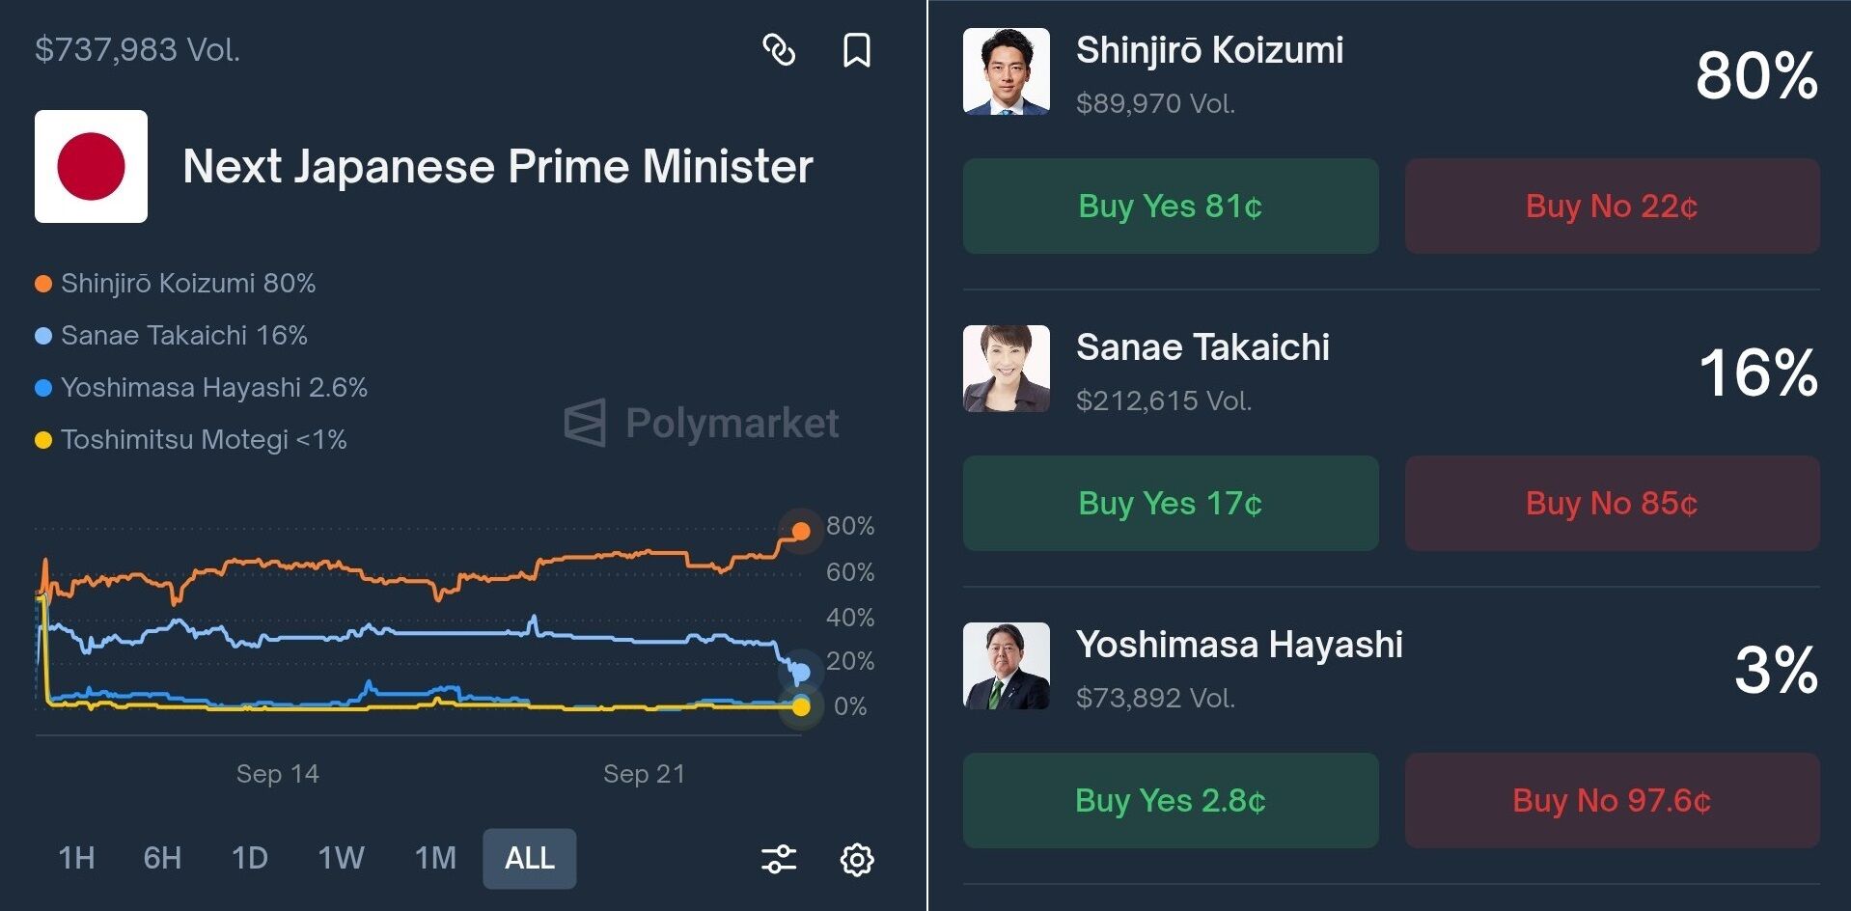The width and height of the screenshot is (1851, 911).
Task: Open chart filter sliders icon
Action: point(779,859)
